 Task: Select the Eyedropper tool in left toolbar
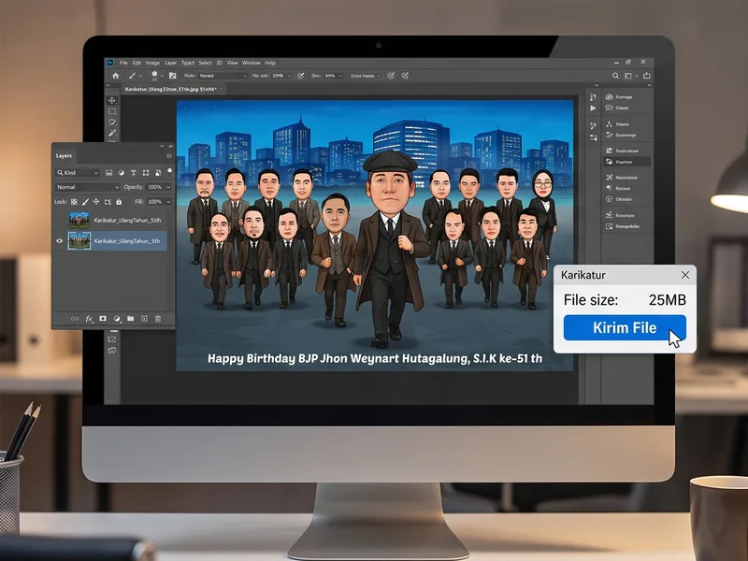click(x=112, y=133)
